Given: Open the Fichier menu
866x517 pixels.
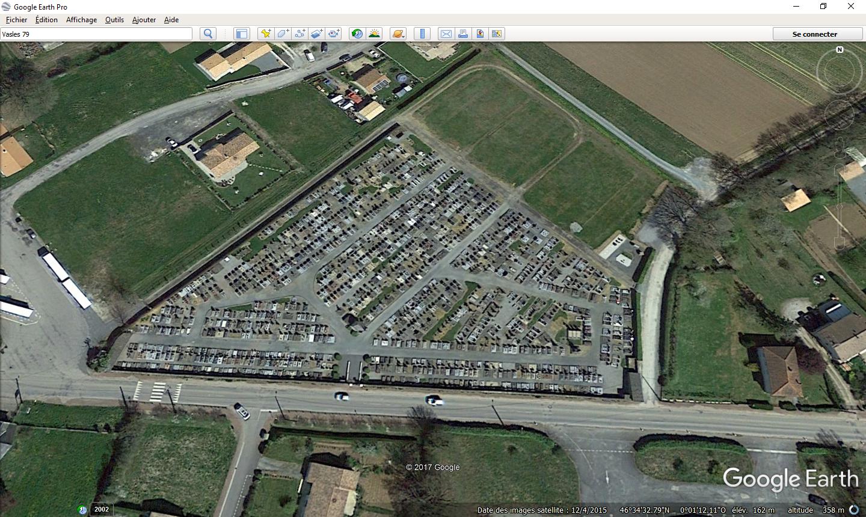Looking at the screenshot, I should [x=17, y=20].
